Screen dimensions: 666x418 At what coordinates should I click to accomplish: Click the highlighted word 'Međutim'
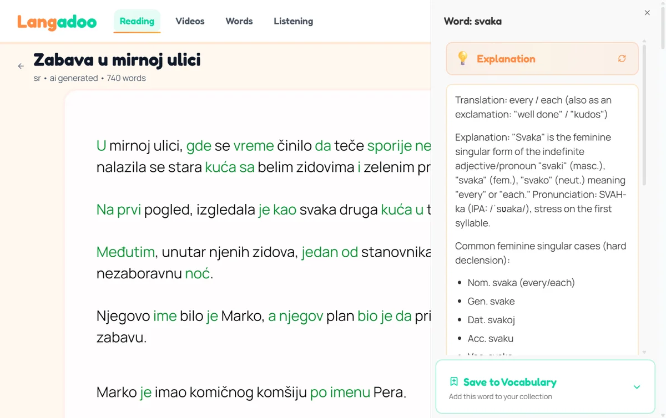click(126, 252)
